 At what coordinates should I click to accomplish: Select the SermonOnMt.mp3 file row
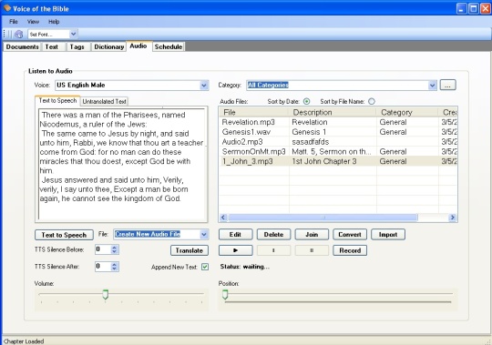coord(338,152)
